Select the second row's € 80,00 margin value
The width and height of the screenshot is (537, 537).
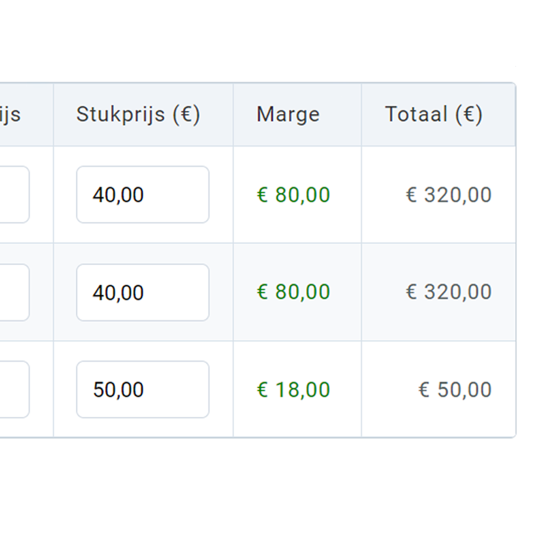293,292
